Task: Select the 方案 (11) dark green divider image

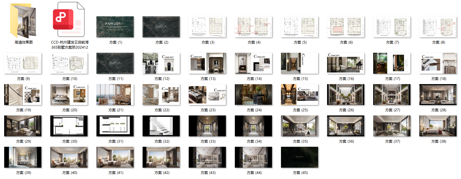Action: 115,63
